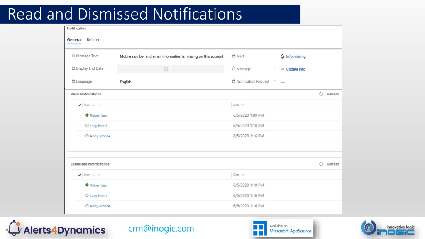Click the bell icon beside Info missing

click(x=282, y=56)
